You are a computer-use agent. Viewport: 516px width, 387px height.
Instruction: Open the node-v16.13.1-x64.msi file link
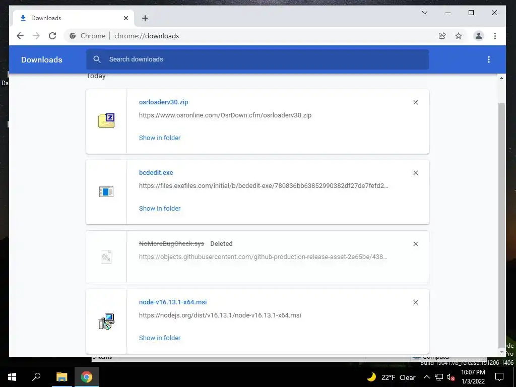[173, 302]
